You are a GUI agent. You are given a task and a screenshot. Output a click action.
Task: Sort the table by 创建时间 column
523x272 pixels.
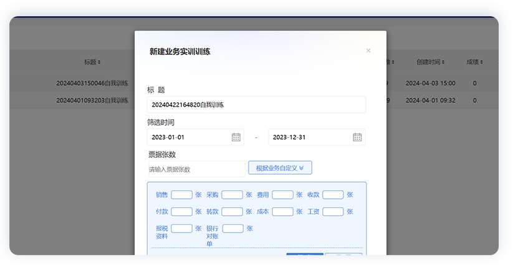(431, 62)
